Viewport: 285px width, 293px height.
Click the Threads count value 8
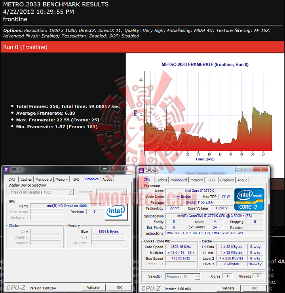pyautogui.click(x=258, y=276)
